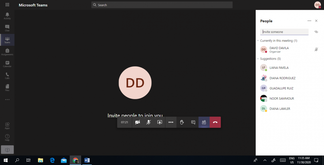The image size is (324, 165).
Task: Hang up the call
Action: (x=215, y=122)
